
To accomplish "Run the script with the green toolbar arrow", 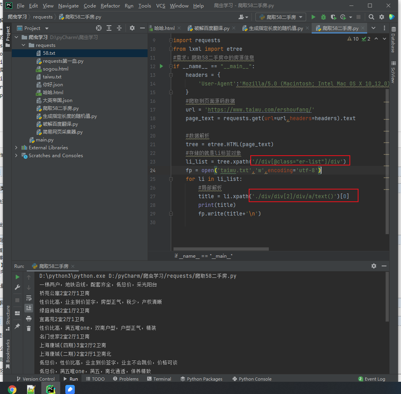I will (x=313, y=17).
